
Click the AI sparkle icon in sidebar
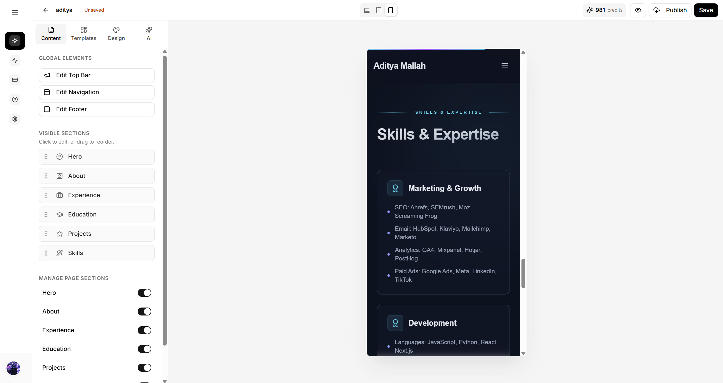15,41
